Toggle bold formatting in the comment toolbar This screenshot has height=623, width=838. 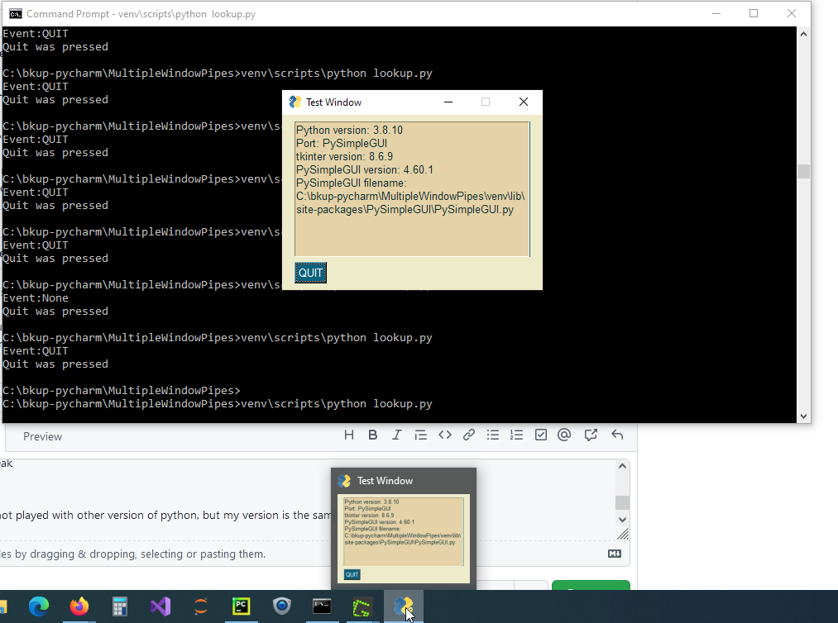click(x=372, y=435)
